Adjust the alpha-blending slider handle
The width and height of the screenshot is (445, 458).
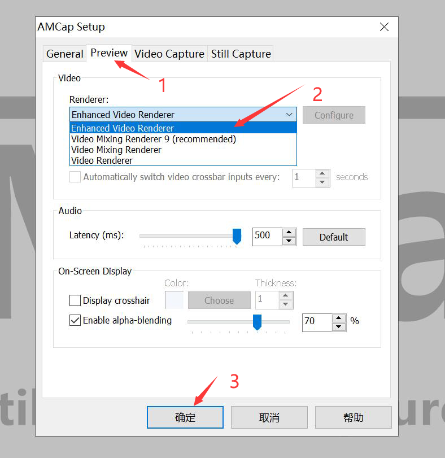click(258, 322)
